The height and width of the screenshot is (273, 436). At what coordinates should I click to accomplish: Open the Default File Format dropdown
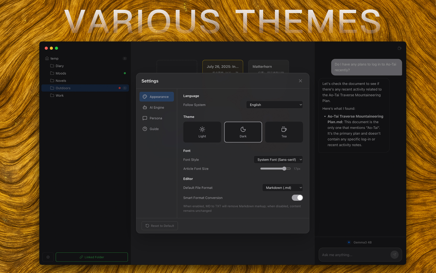point(282,188)
